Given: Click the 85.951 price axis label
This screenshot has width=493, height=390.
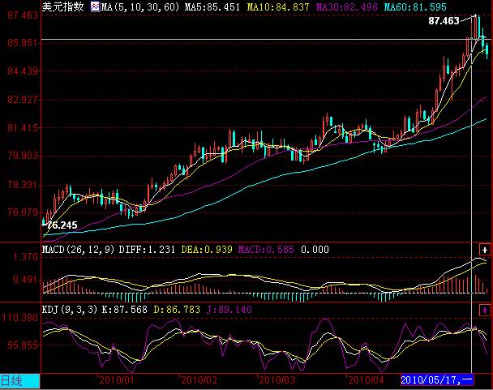Looking at the screenshot, I should pyautogui.click(x=23, y=42).
